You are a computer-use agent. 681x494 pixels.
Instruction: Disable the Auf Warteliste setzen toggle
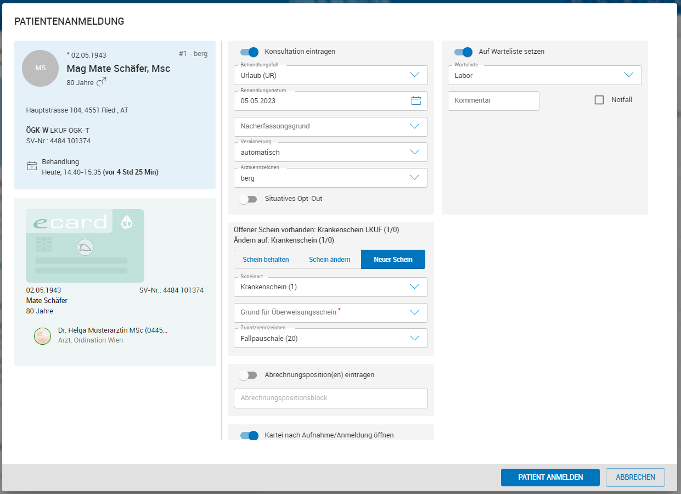coord(463,52)
